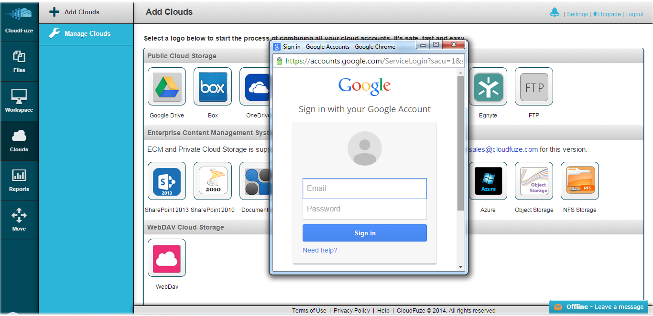Image resolution: width=653 pixels, height=316 pixels.
Task: Open the Workspace section in sidebar
Action: pos(19,101)
